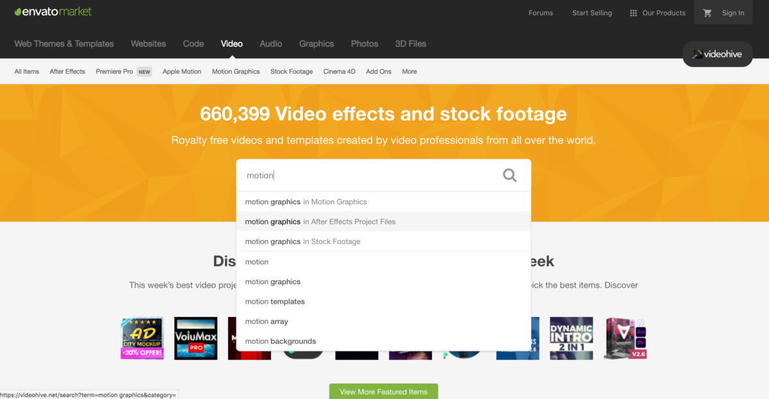Select the Video tab
This screenshot has width=769, height=399.
[232, 44]
